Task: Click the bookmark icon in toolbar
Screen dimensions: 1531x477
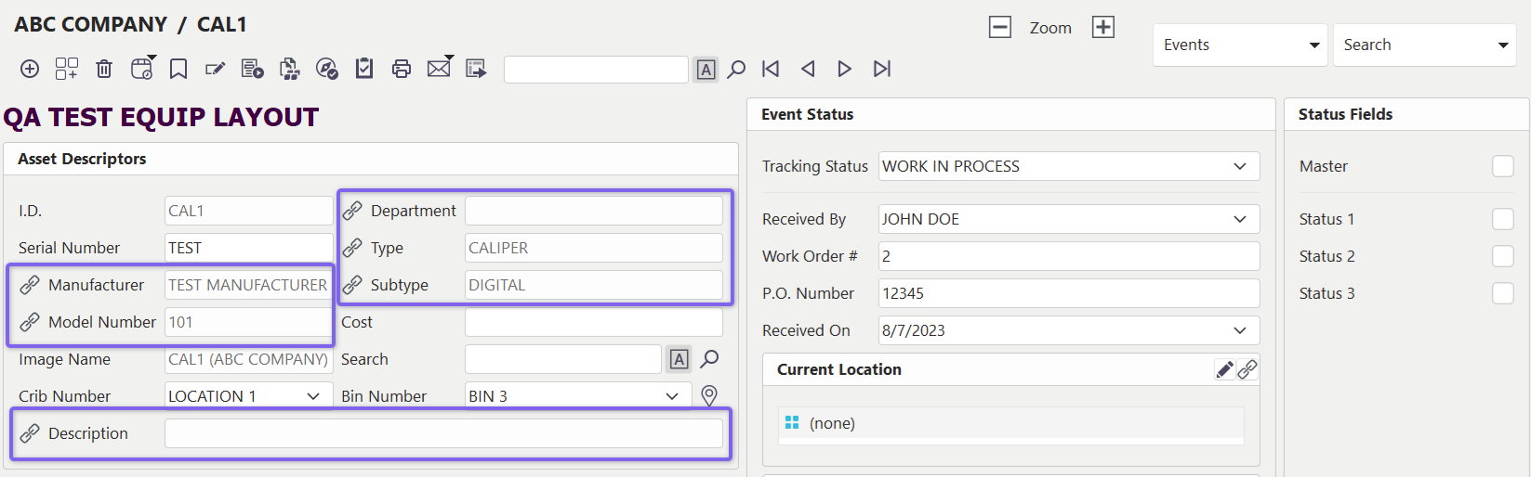Action: pyautogui.click(x=178, y=69)
